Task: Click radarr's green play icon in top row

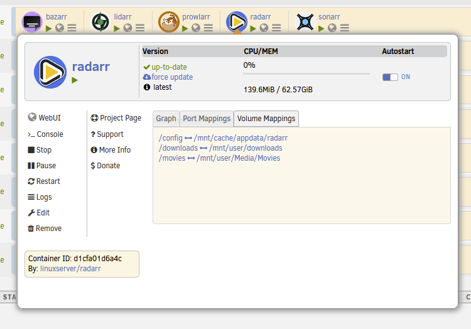Action: 253,28
